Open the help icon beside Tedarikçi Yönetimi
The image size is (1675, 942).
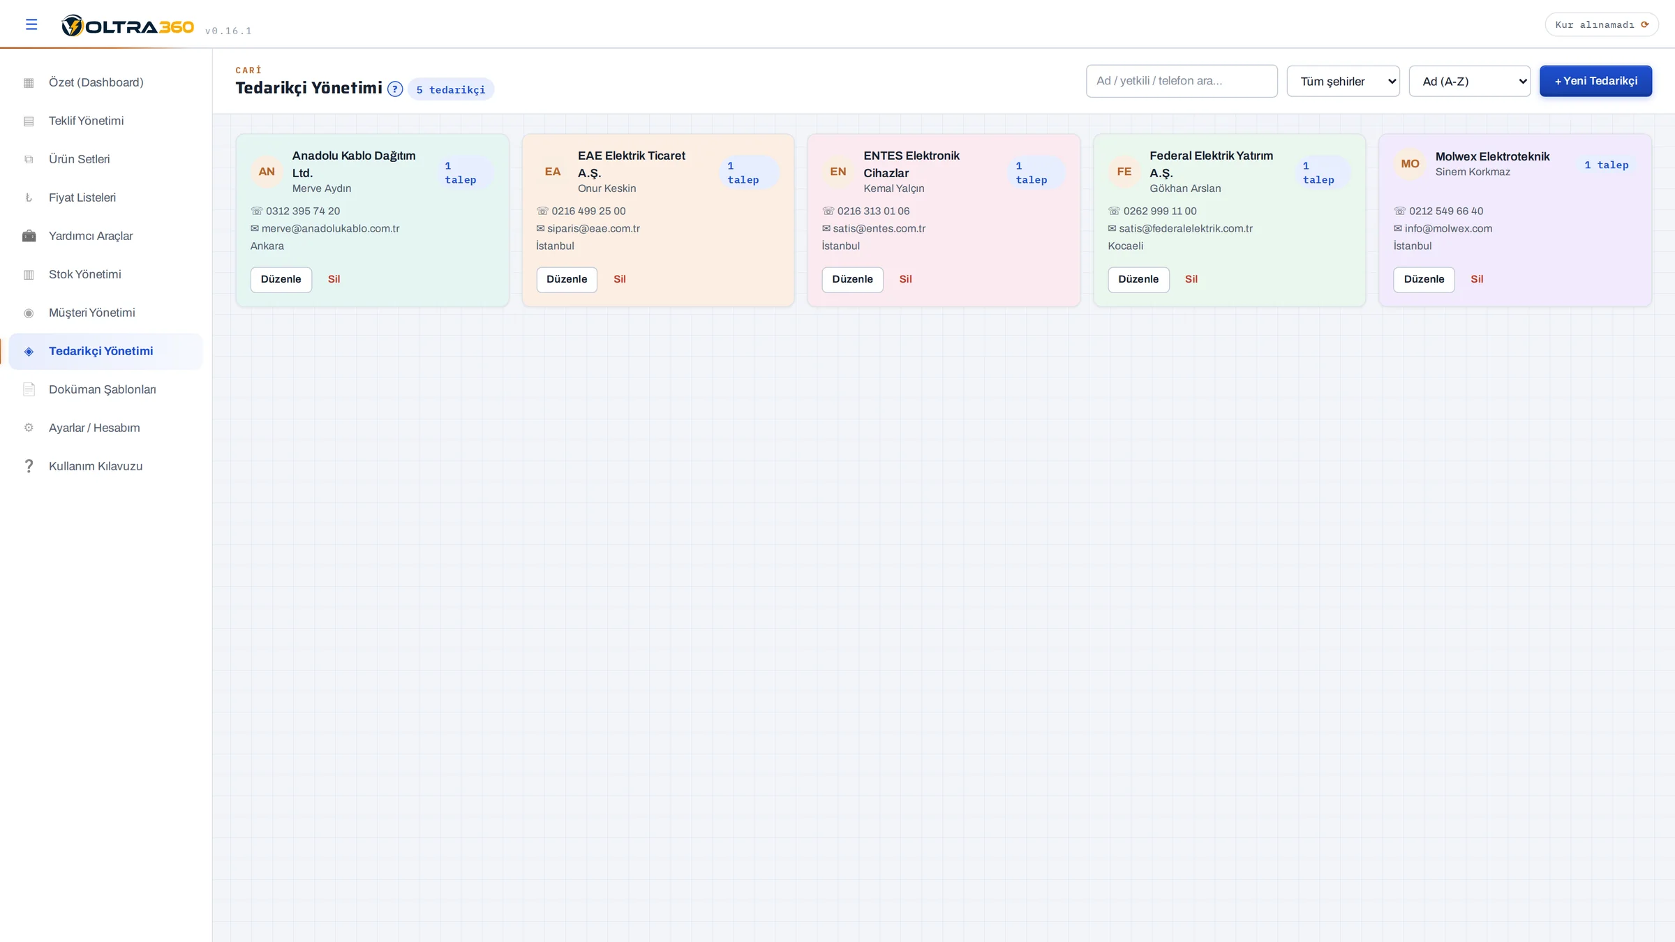coord(395,89)
